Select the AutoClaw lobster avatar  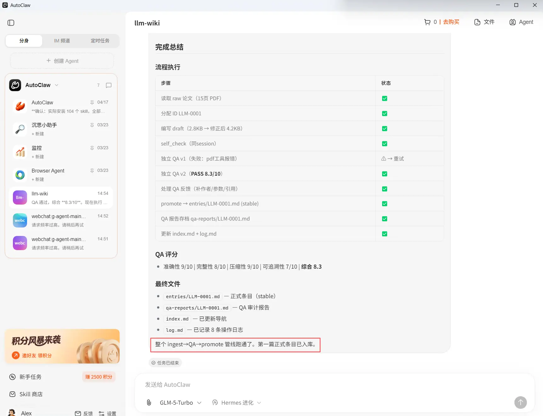(x=20, y=107)
